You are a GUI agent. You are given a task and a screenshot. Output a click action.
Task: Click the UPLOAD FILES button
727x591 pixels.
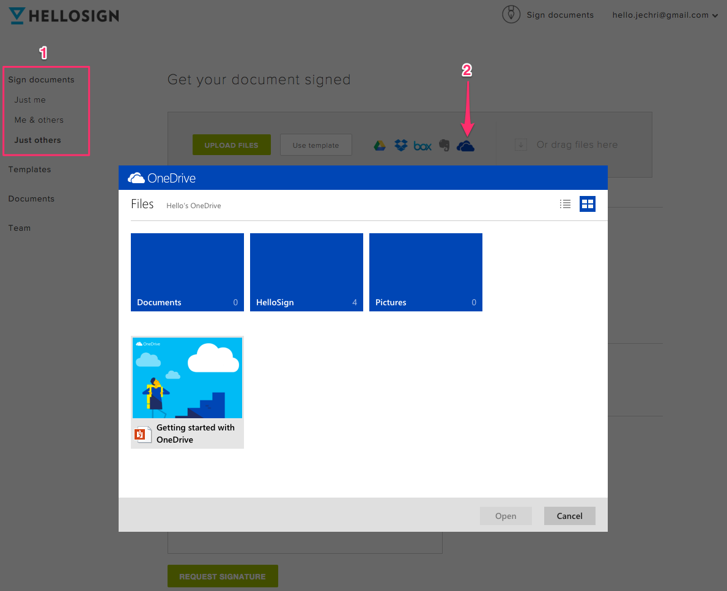click(x=231, y=145)
